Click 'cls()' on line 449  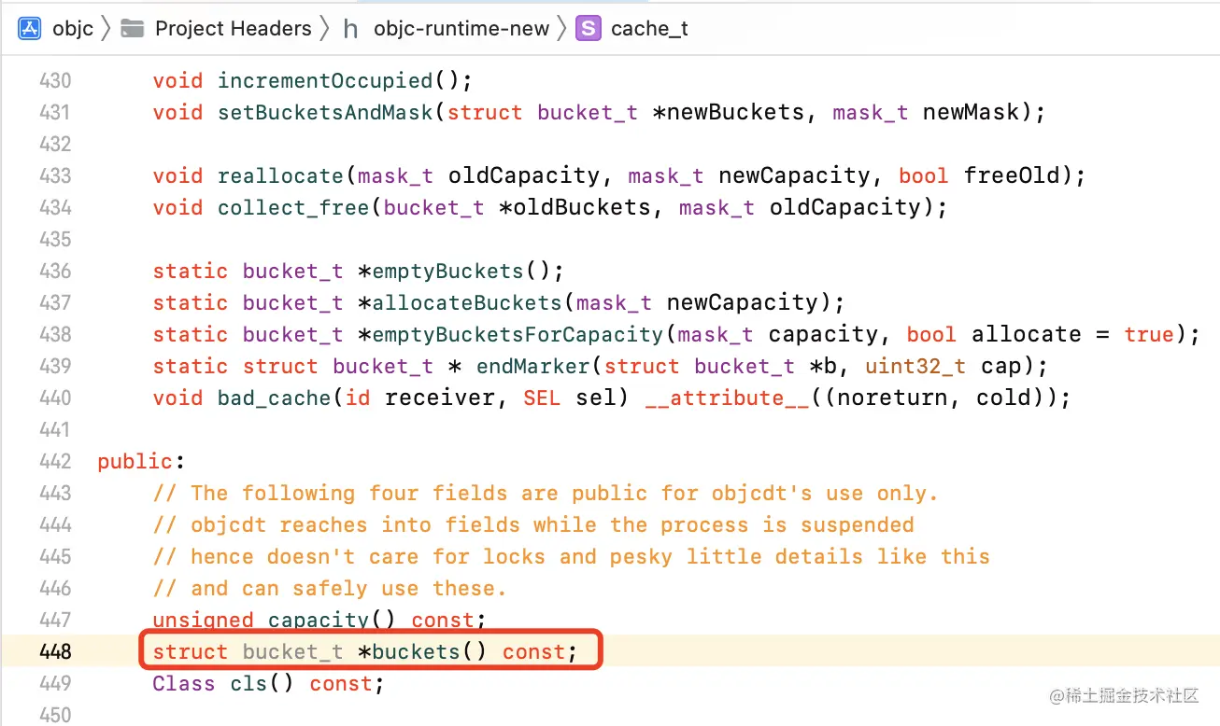pyautogui.click(x=262, y=684)
